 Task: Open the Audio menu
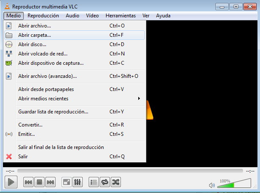[73, 16]
